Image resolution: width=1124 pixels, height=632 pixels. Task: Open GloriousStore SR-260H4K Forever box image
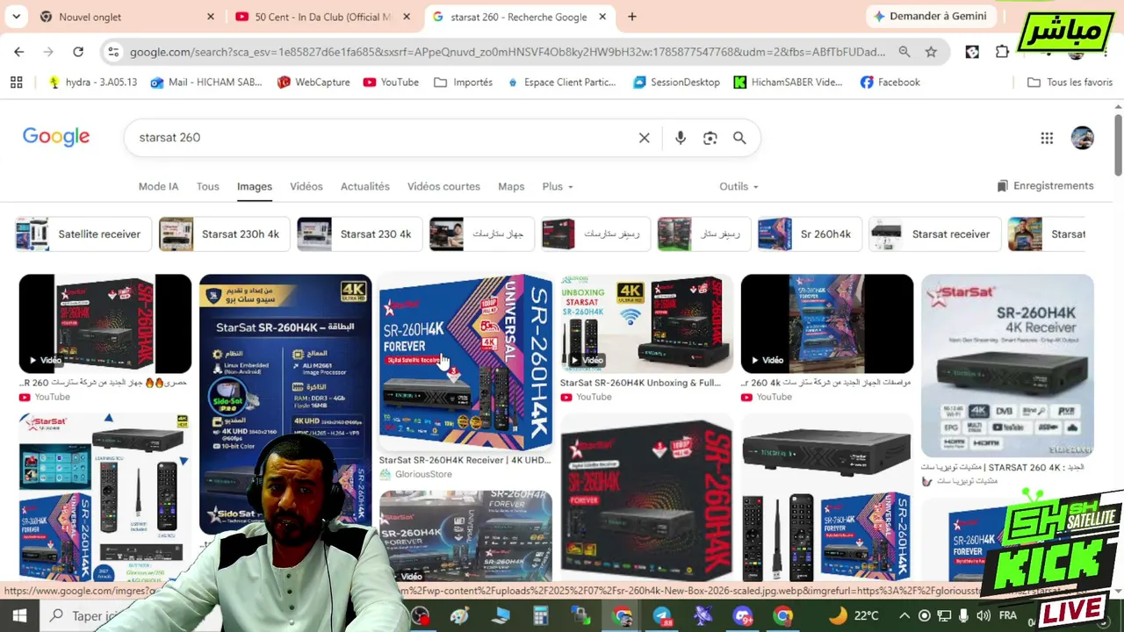pos(465,363)
